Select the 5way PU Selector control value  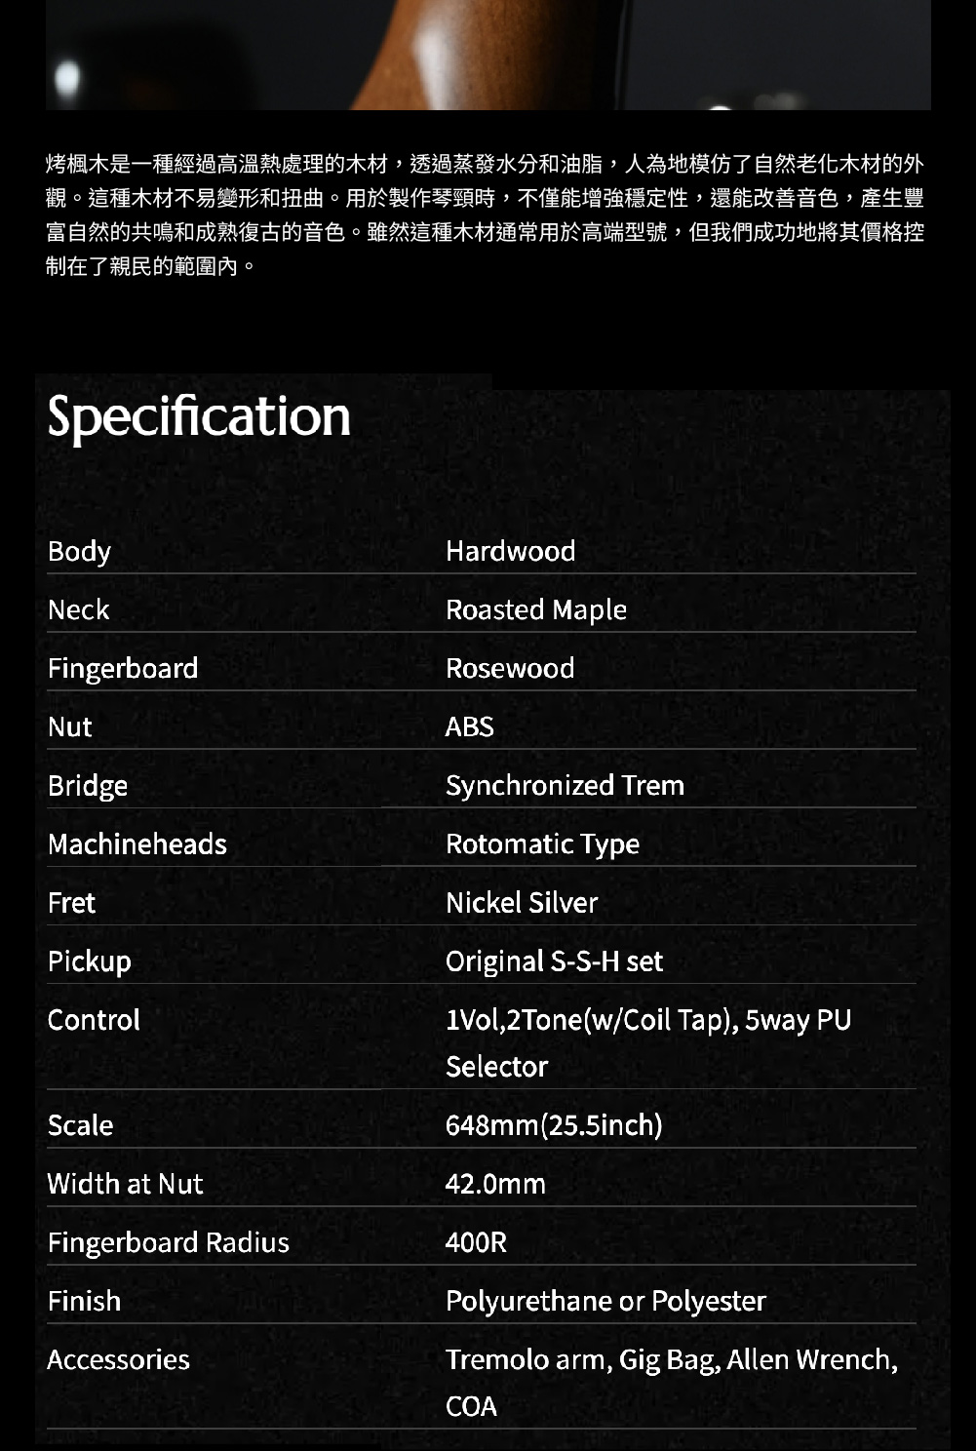[x=648, y=1042]
